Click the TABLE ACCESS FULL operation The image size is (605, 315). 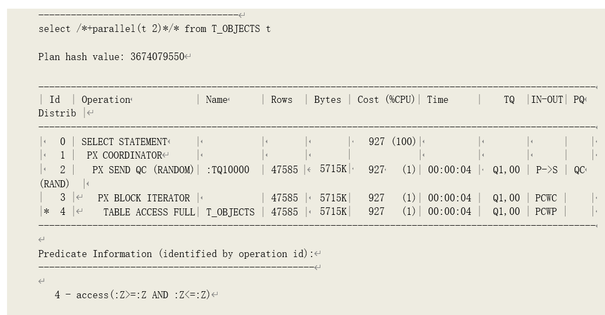(x=149, y=212)
